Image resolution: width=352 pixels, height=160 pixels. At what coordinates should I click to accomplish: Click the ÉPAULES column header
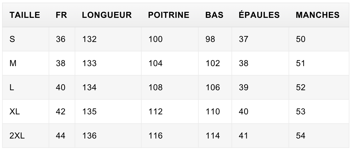(259, 14)
